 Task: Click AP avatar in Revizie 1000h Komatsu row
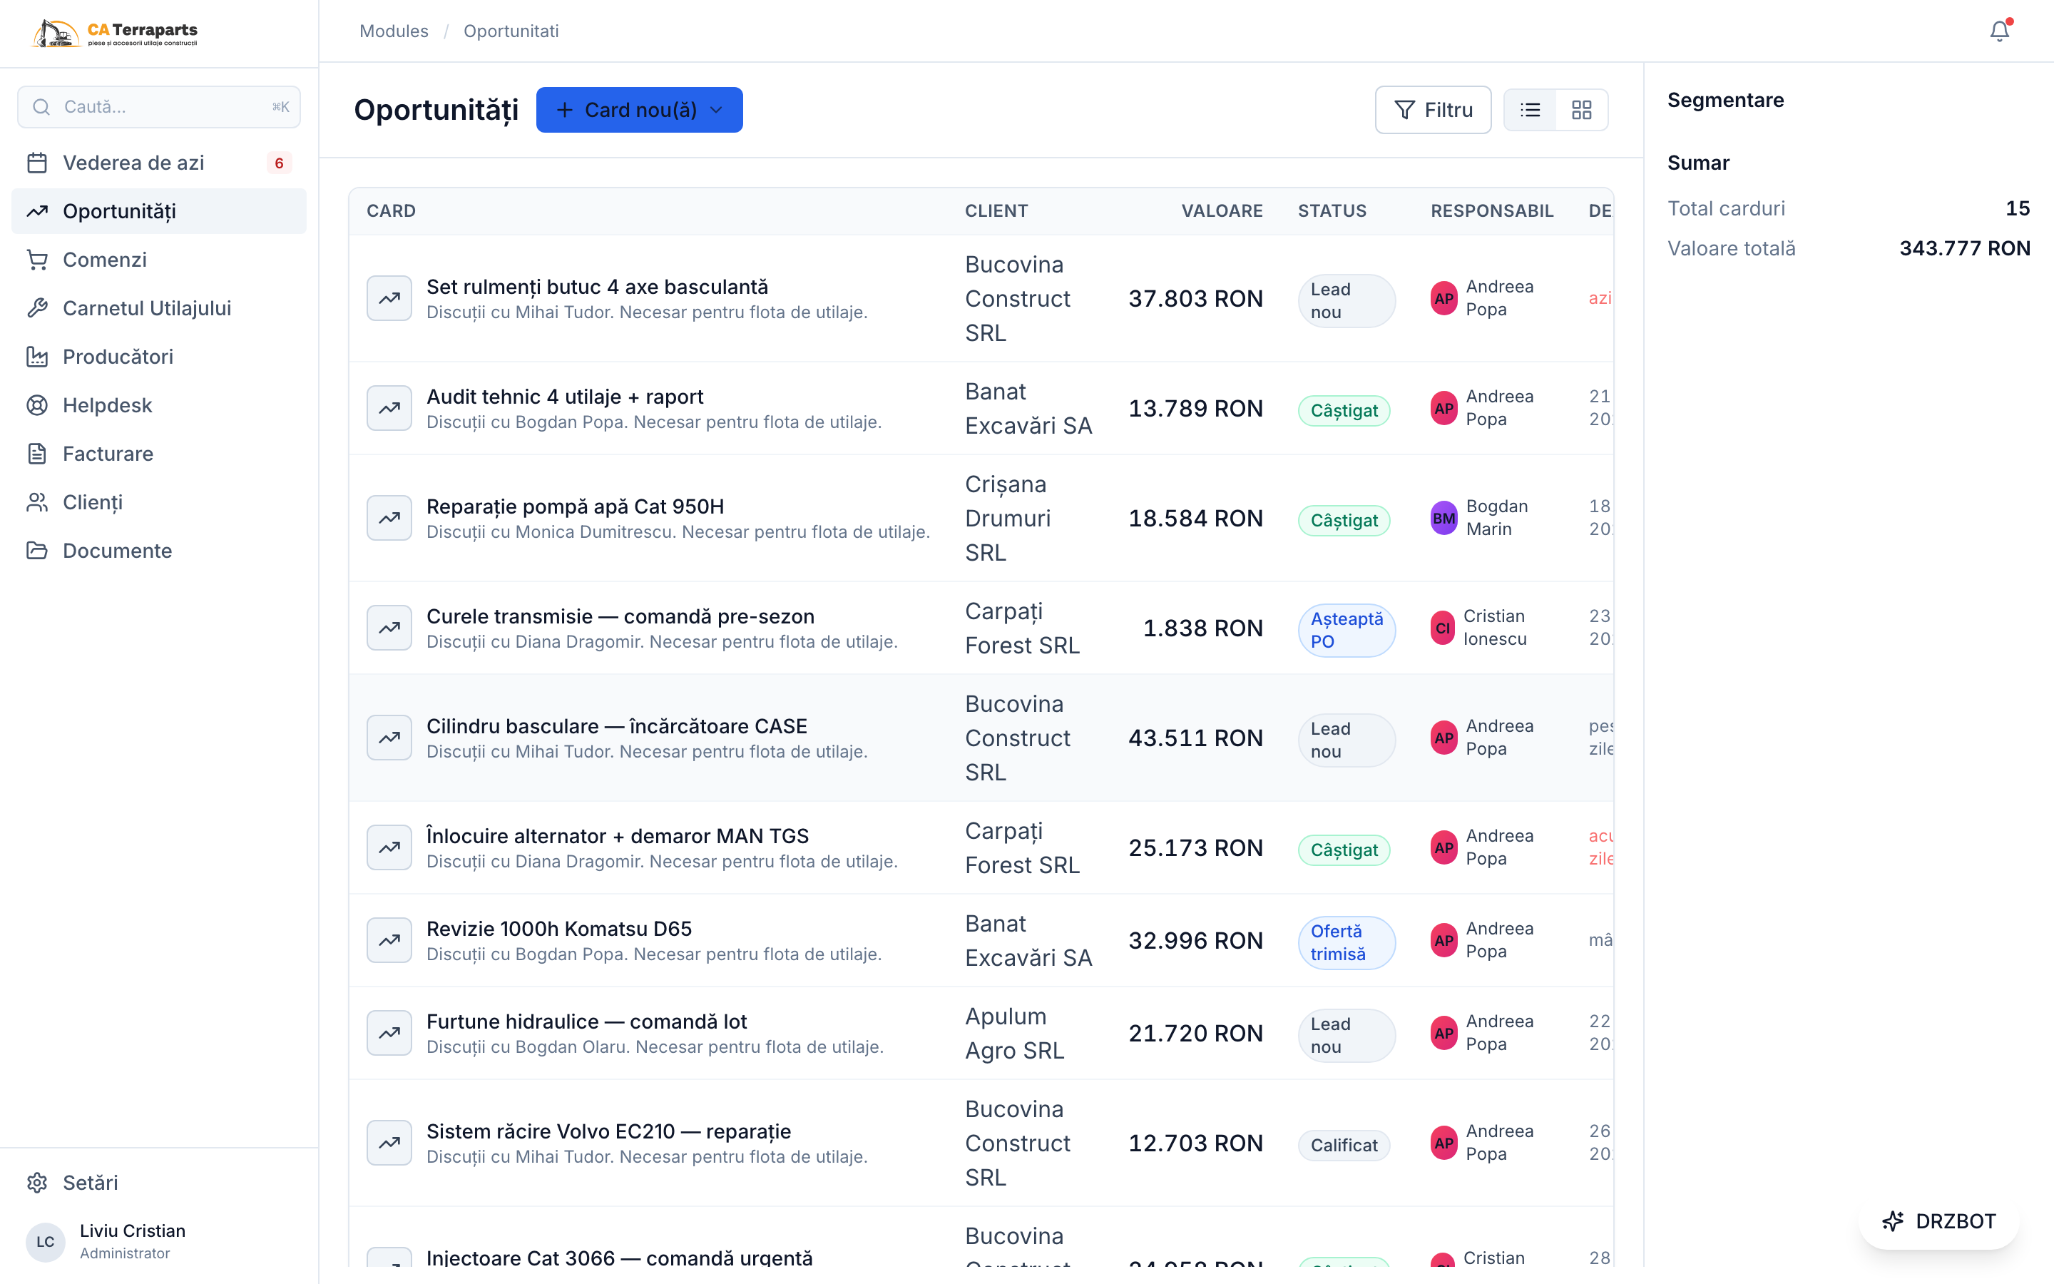tap(1443, 940)
